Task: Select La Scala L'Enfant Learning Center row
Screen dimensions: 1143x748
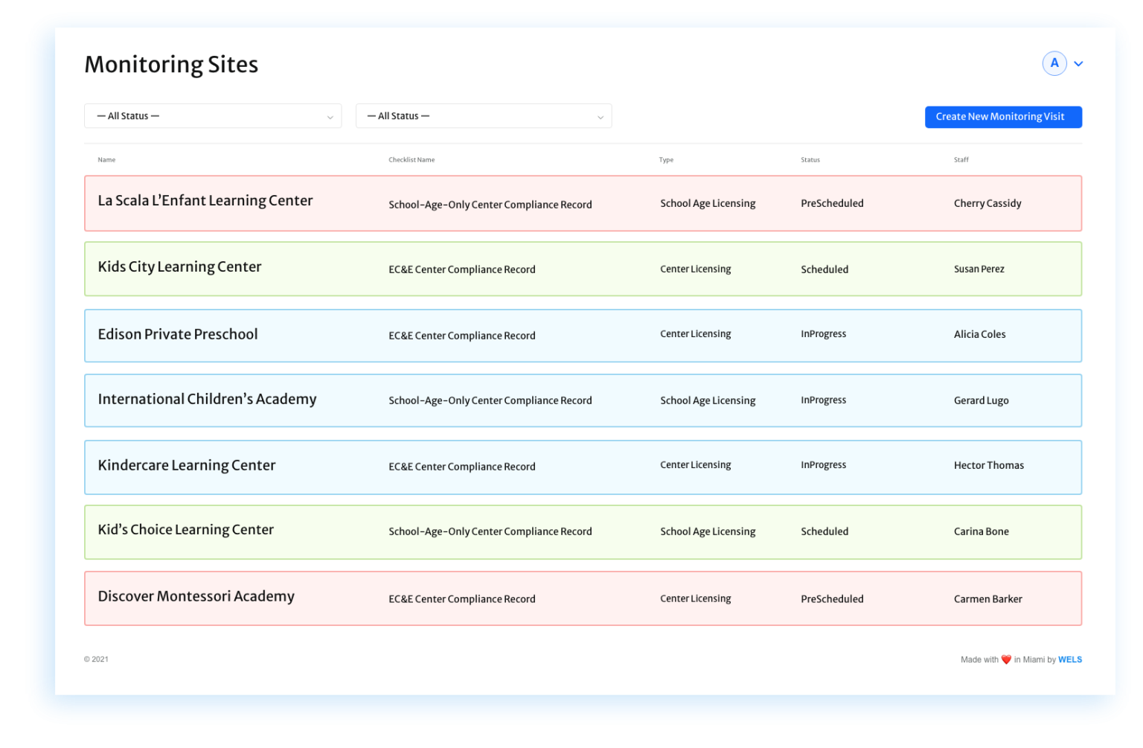Action: tap(205, 201)
